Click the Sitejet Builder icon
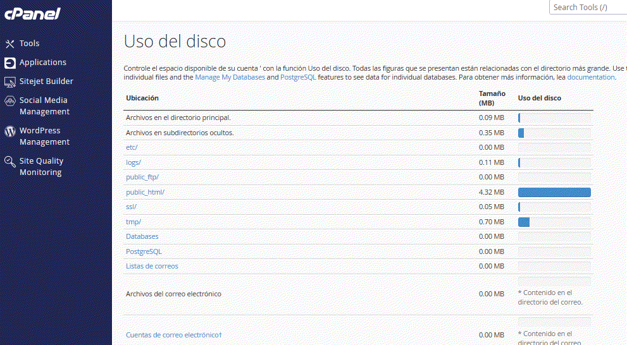This screenshot has width=627, height=345. 9,82
